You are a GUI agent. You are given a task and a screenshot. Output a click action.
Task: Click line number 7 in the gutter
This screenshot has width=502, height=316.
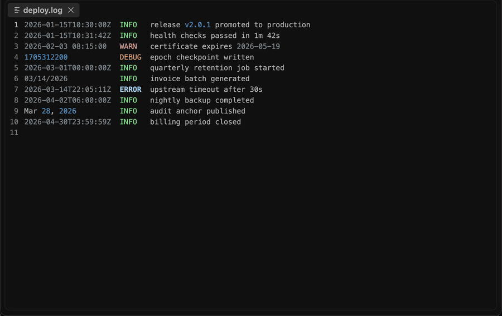[16, 90]
